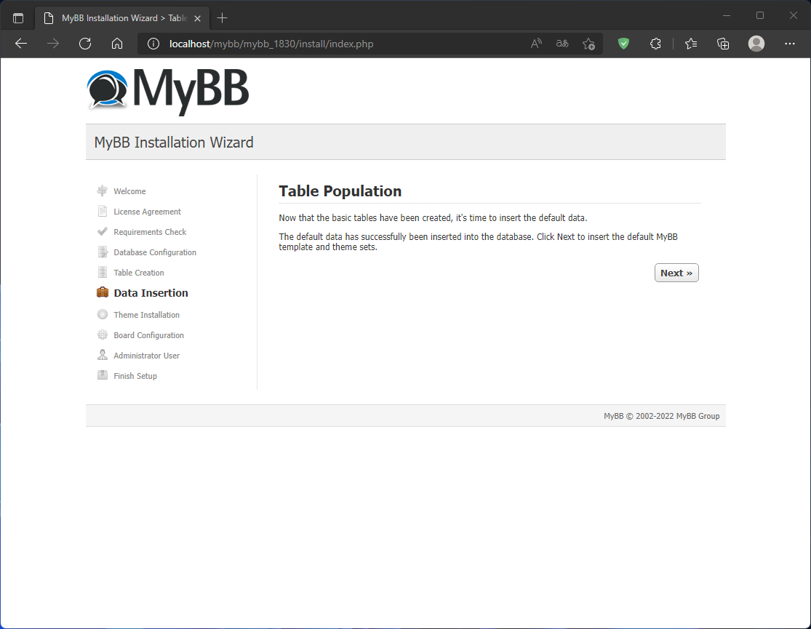Select the Requirements Check step label

click(x=150, y=232)
